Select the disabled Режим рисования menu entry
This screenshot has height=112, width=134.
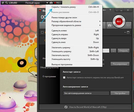[x=74, y=12]
